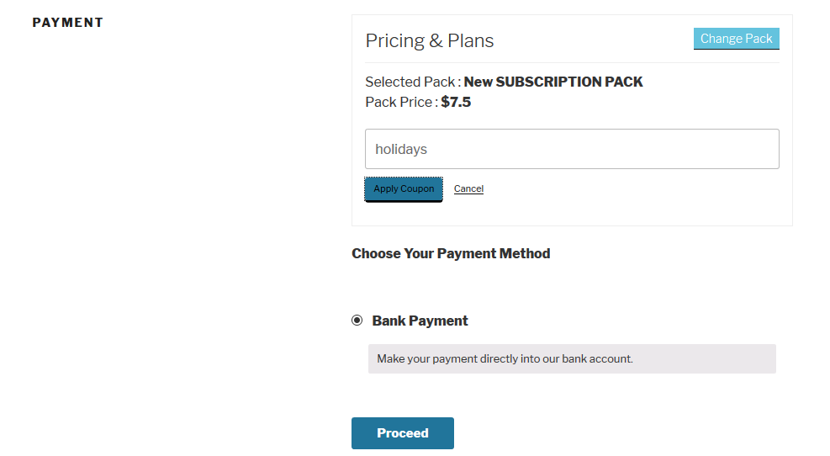The width and height of the screenshot is (830, 456).
Task: Click the Pricing & Plans heading
Action: click(429, 40)
